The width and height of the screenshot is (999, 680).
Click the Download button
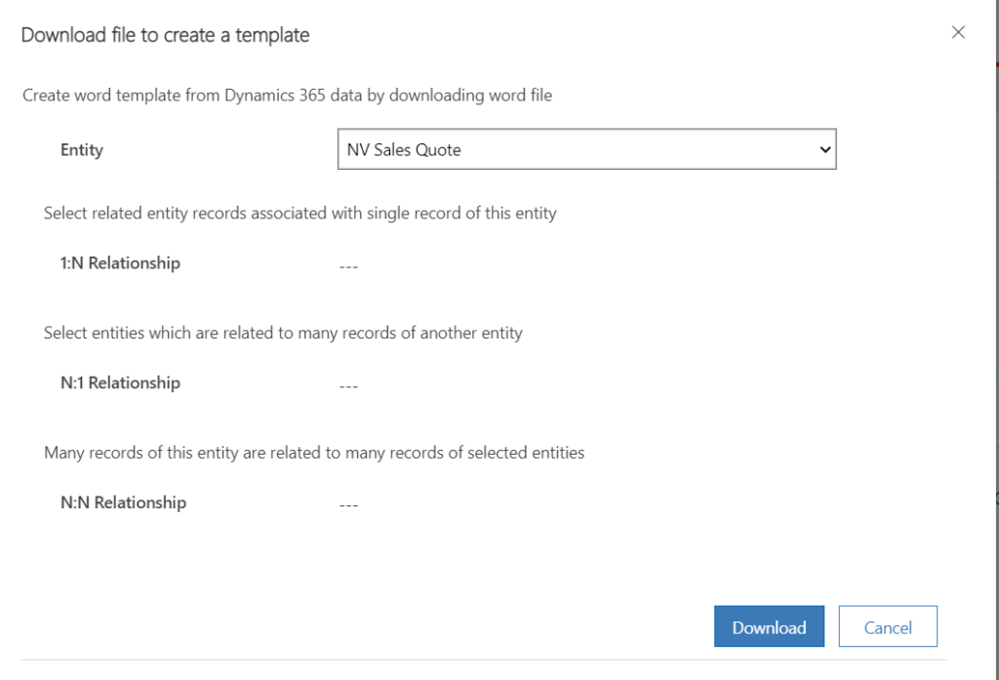tap(769, 626)
